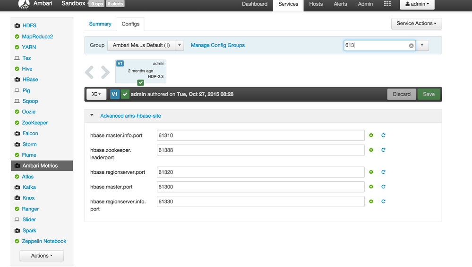Edit the hbase.master.info.port value field
Screen dimensions: 472x267
(261, 135)
